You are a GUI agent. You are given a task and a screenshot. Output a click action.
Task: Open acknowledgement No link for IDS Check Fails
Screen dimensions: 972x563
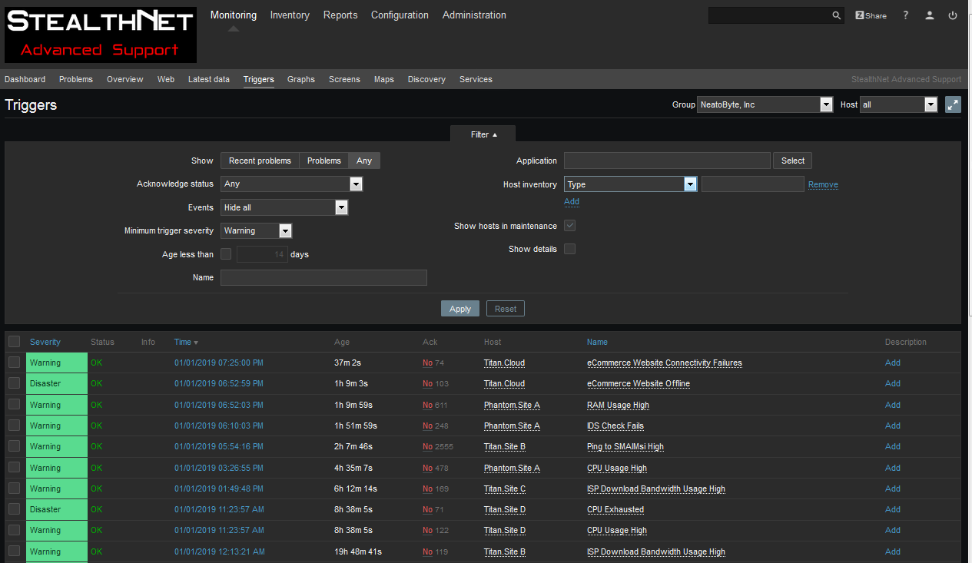click(427, 426)
